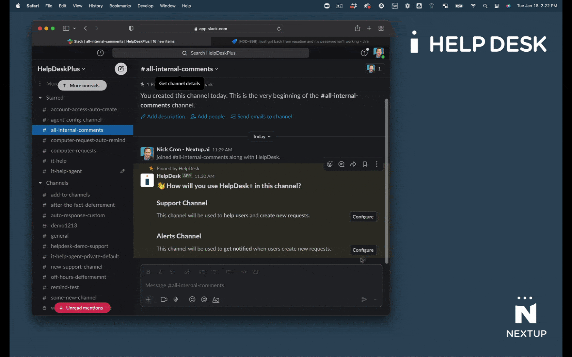Open the emoji picker in composer

tap(192, 299)
